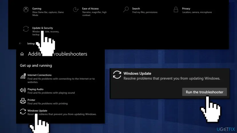Open the Gaming settings label
Screen dimensions: 237x133
(x=37, y=9)
